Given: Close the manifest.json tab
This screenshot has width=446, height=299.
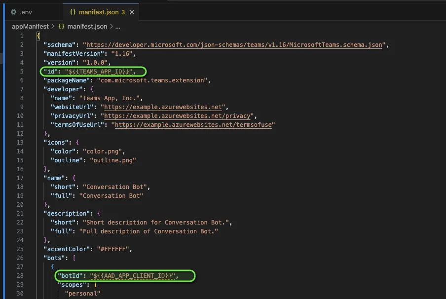Looking at the screenshot, I should coord(132,12).
